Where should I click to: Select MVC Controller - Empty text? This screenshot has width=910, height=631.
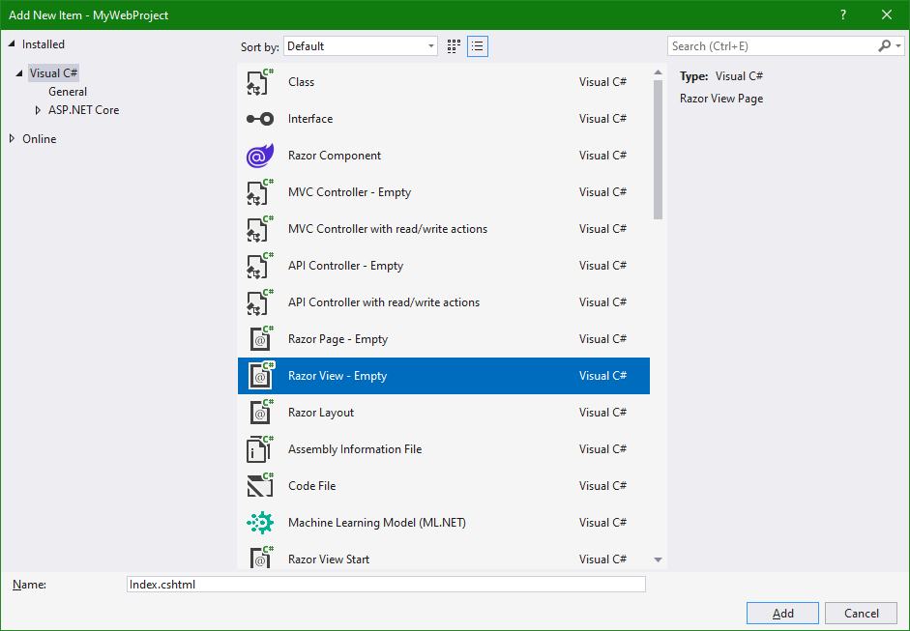coord(349,192)
